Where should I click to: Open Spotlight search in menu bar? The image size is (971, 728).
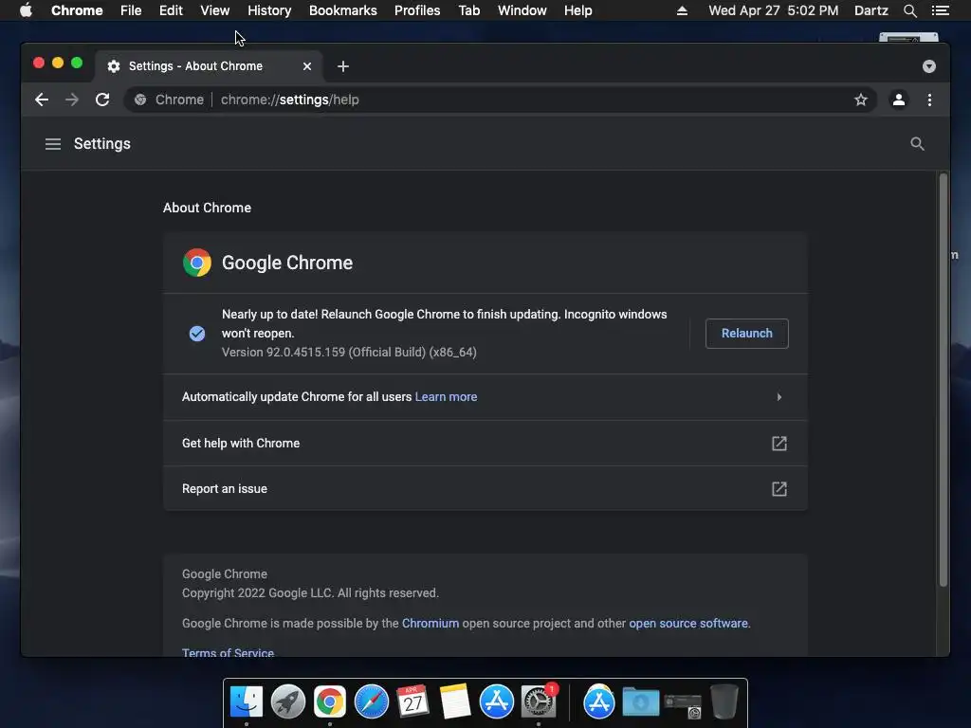(909, 10)
